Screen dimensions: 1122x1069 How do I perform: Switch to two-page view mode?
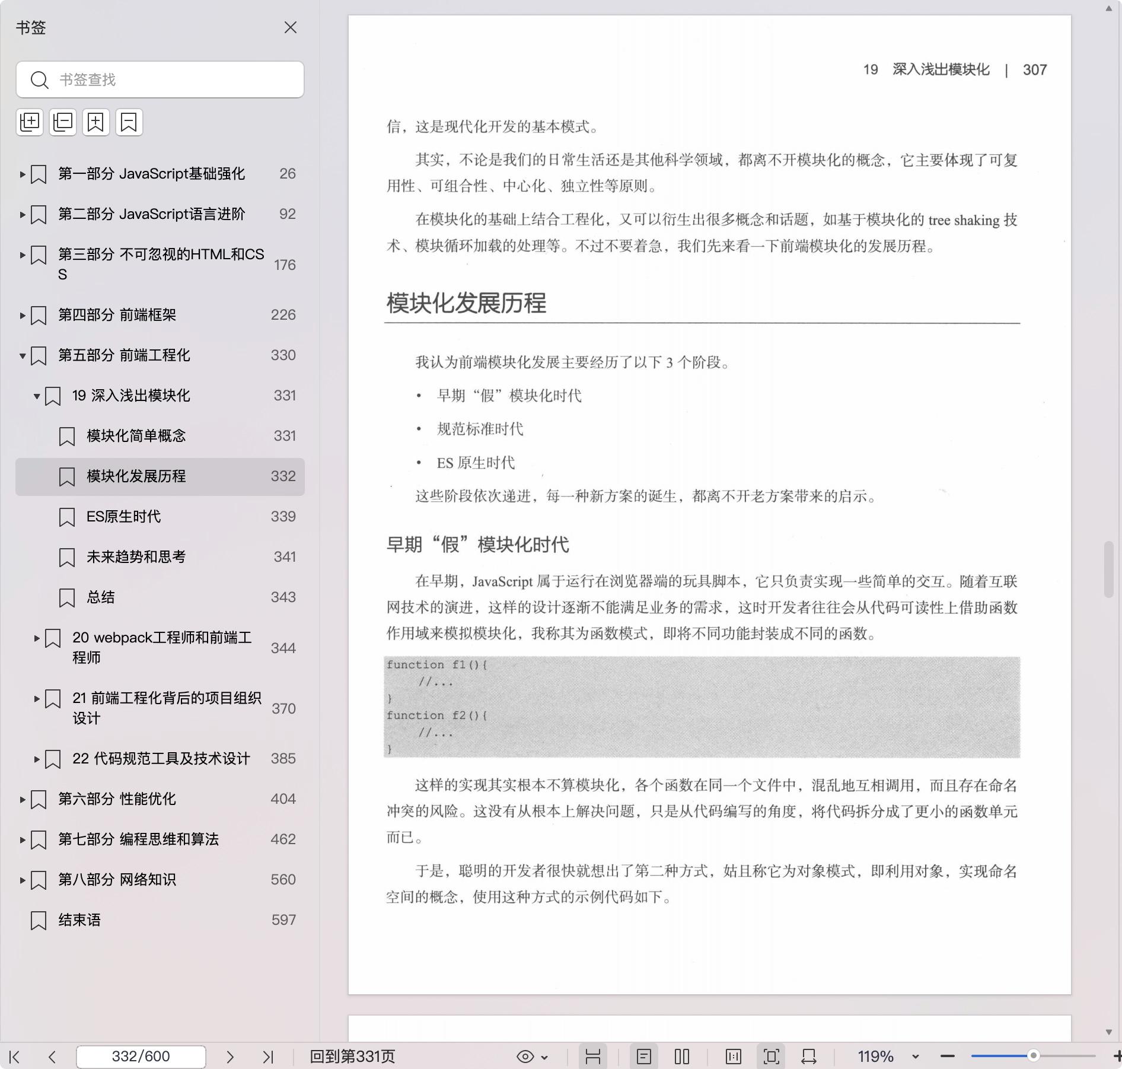click(x=682, y=1057)
